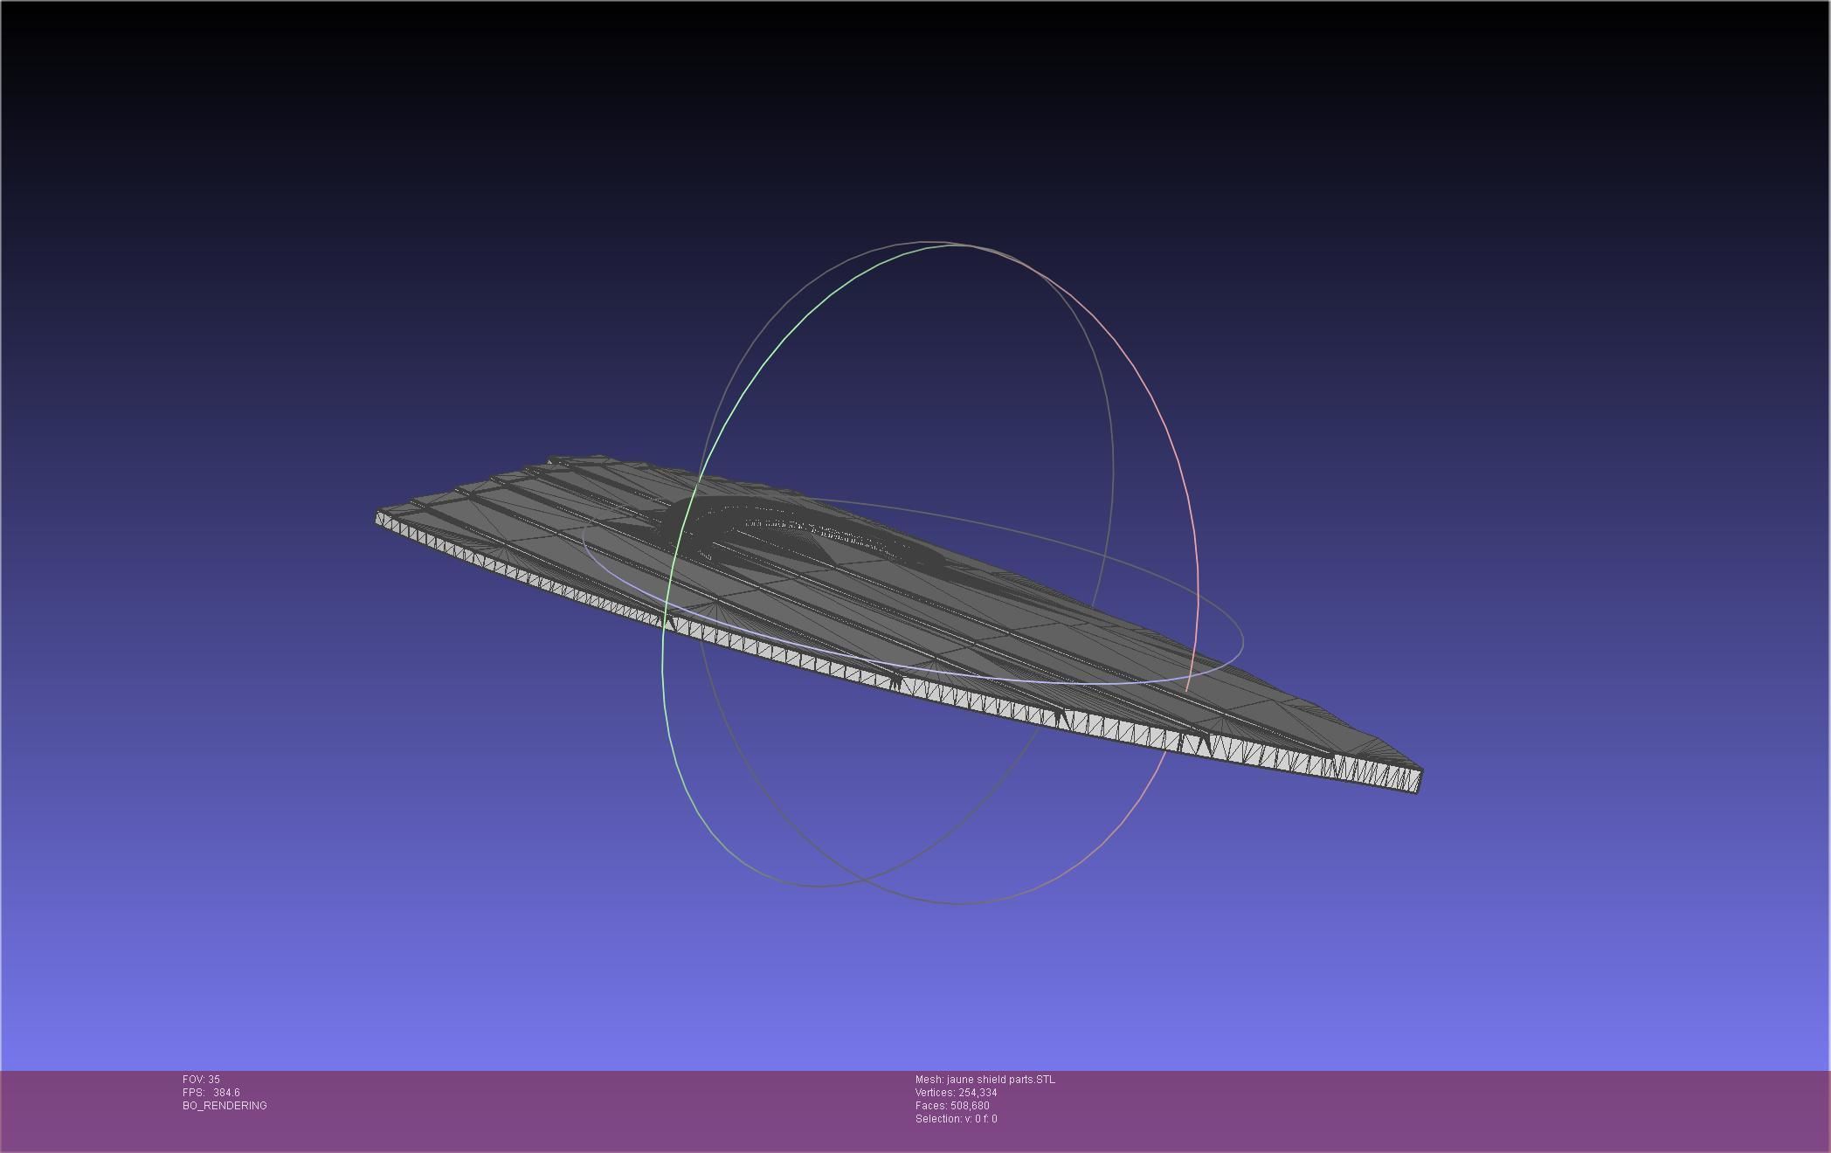Viewport: 1831px width, 1153px height.
Task: Click the Selection: v: 0 f: 0 text
Action: pyautogui.click(x=956, y=1119)
